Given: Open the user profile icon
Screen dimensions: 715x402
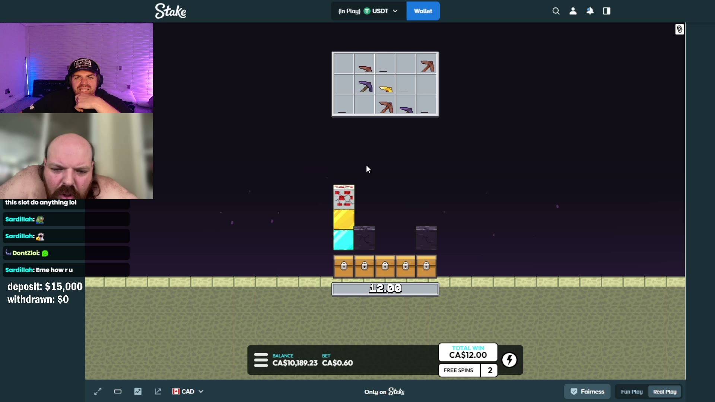Looking at the screenshot, I should pyautogui.click(x=573, y=11).
